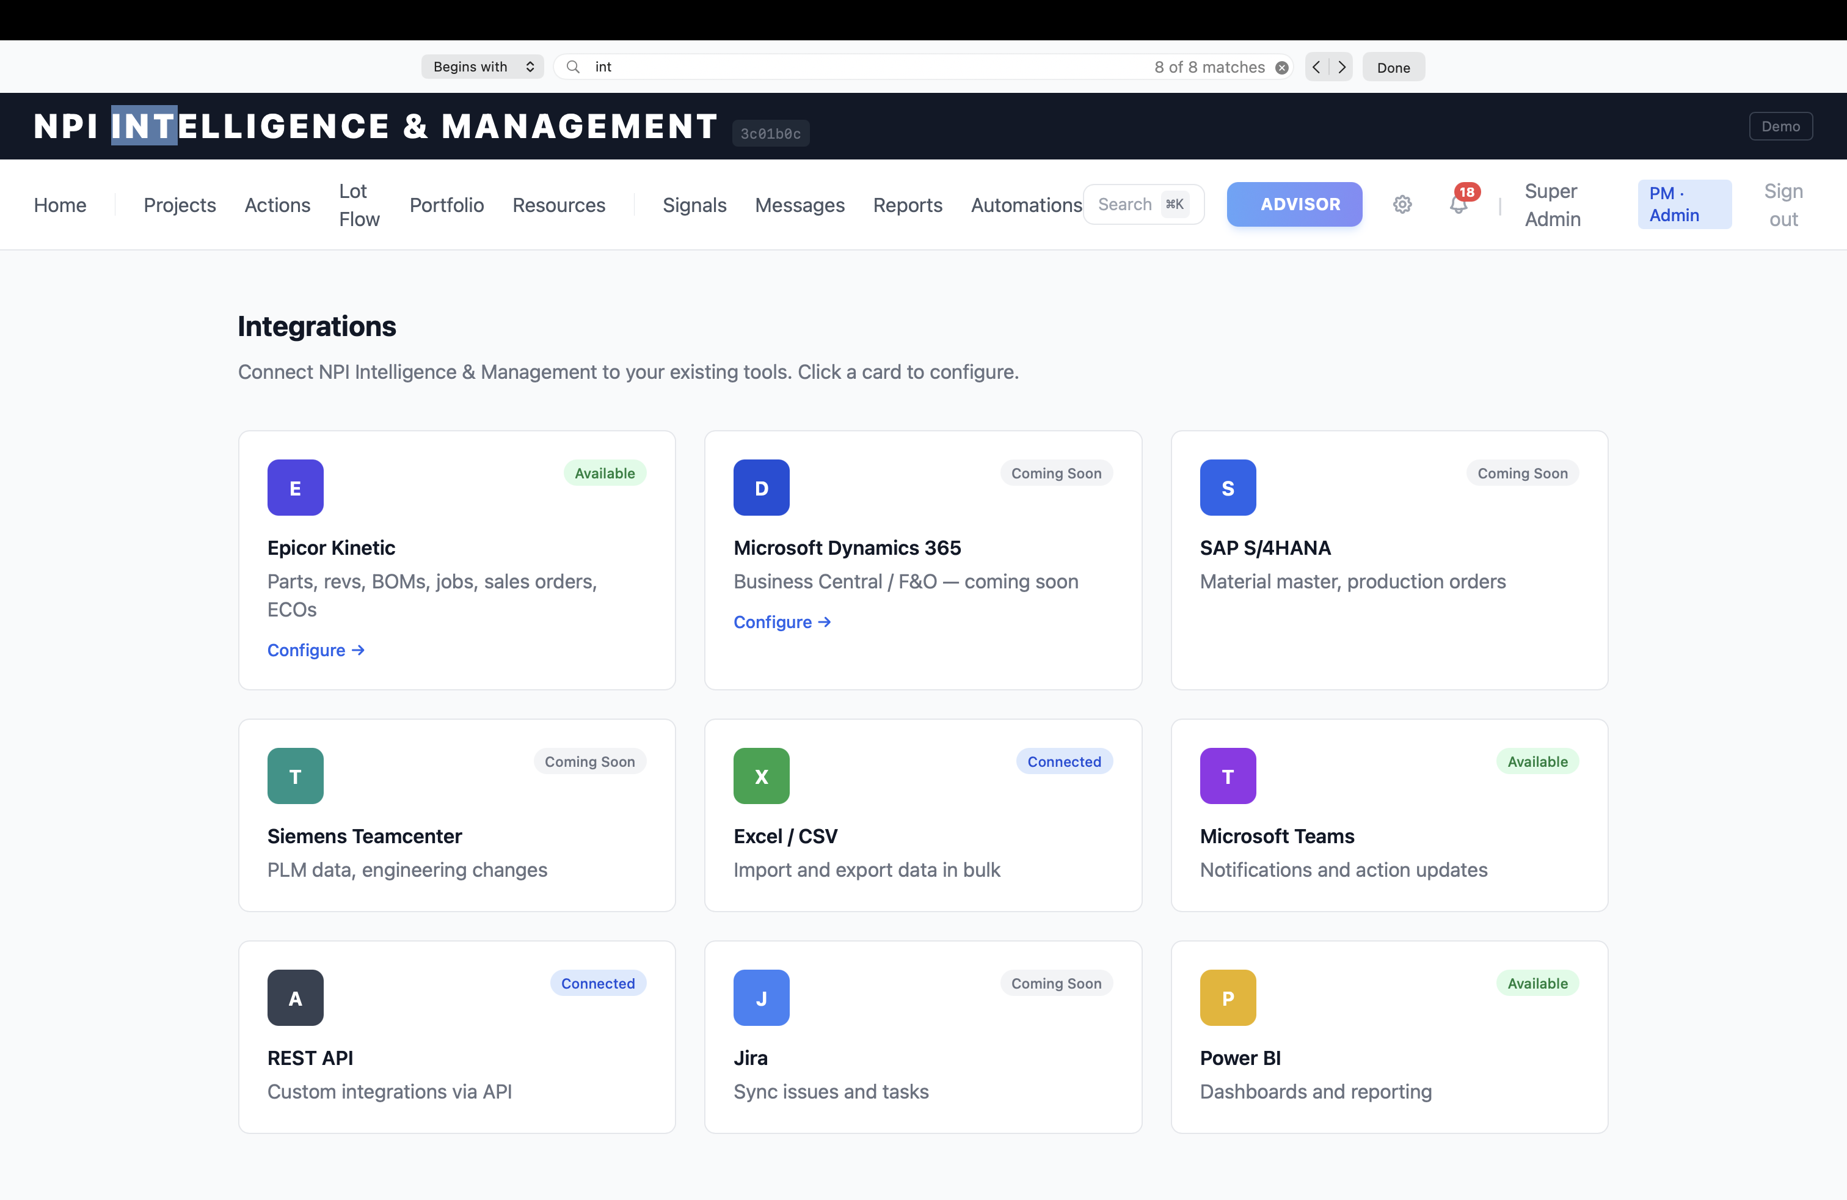The image size is (1847, 1200).
Task: Open the Automations nav item
Action: click(x=1026, y=205)
